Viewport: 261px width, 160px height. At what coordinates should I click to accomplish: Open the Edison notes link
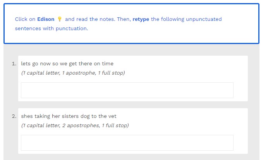pos(46,19)
